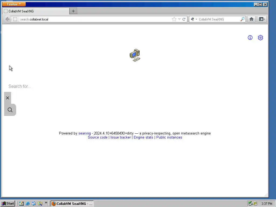Click the 'Search for...' query field

point(135,86)
